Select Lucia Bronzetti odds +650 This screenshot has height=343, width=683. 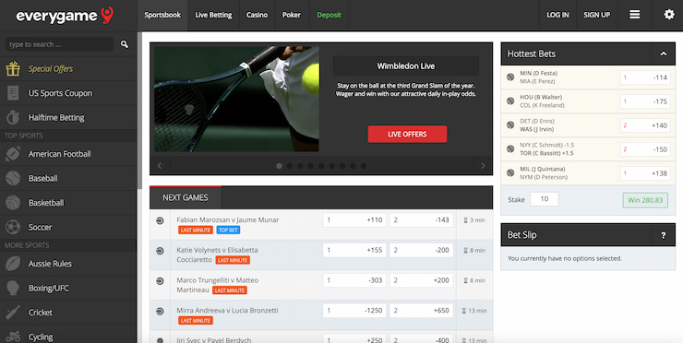421,311
